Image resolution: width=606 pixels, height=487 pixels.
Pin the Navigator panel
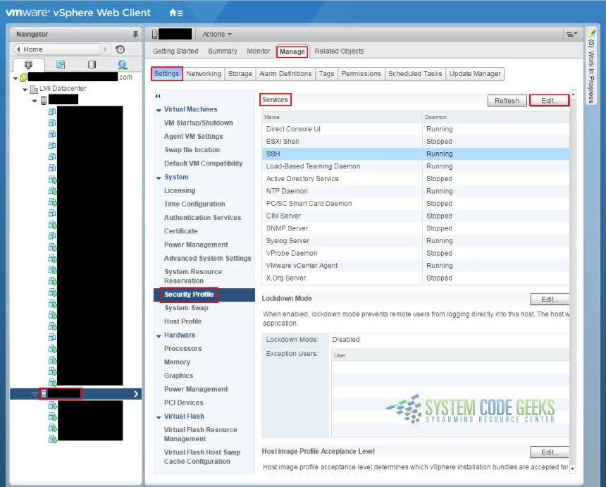tap(135, 35)
